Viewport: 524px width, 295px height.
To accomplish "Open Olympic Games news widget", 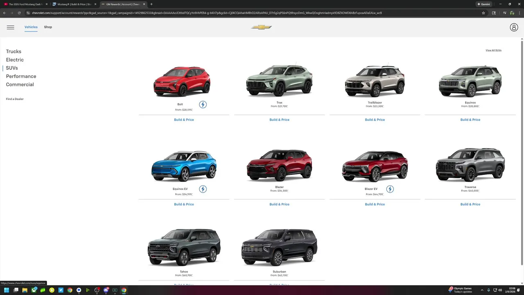I will pos(461,290).
